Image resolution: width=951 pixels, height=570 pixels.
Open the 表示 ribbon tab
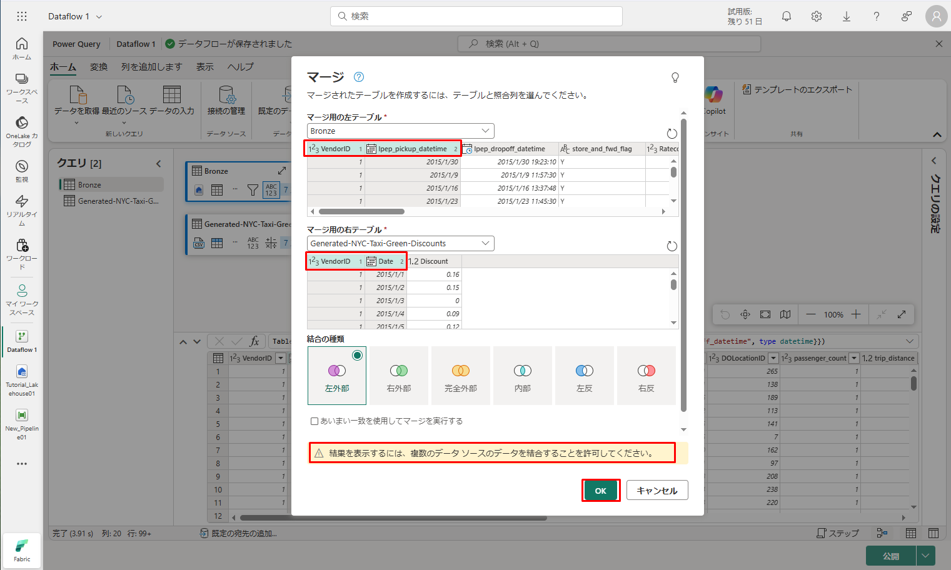[205, 67]
